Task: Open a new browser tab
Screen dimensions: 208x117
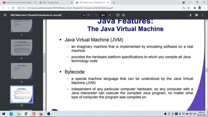Action: pos(114,3)
